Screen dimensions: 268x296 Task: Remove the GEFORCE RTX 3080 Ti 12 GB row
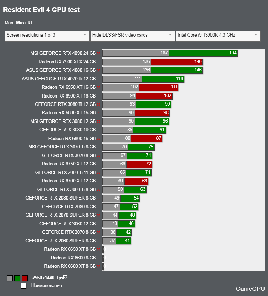pyautogui.click(x=99, y=104)
